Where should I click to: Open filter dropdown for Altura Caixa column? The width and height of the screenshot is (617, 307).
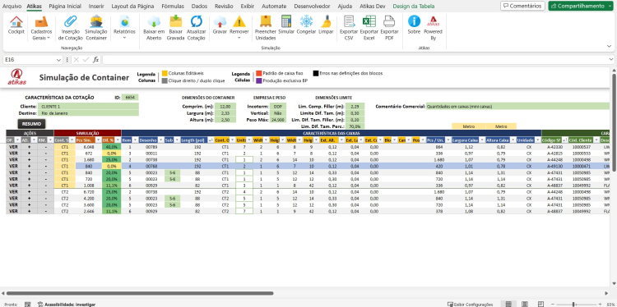point(513,140)
